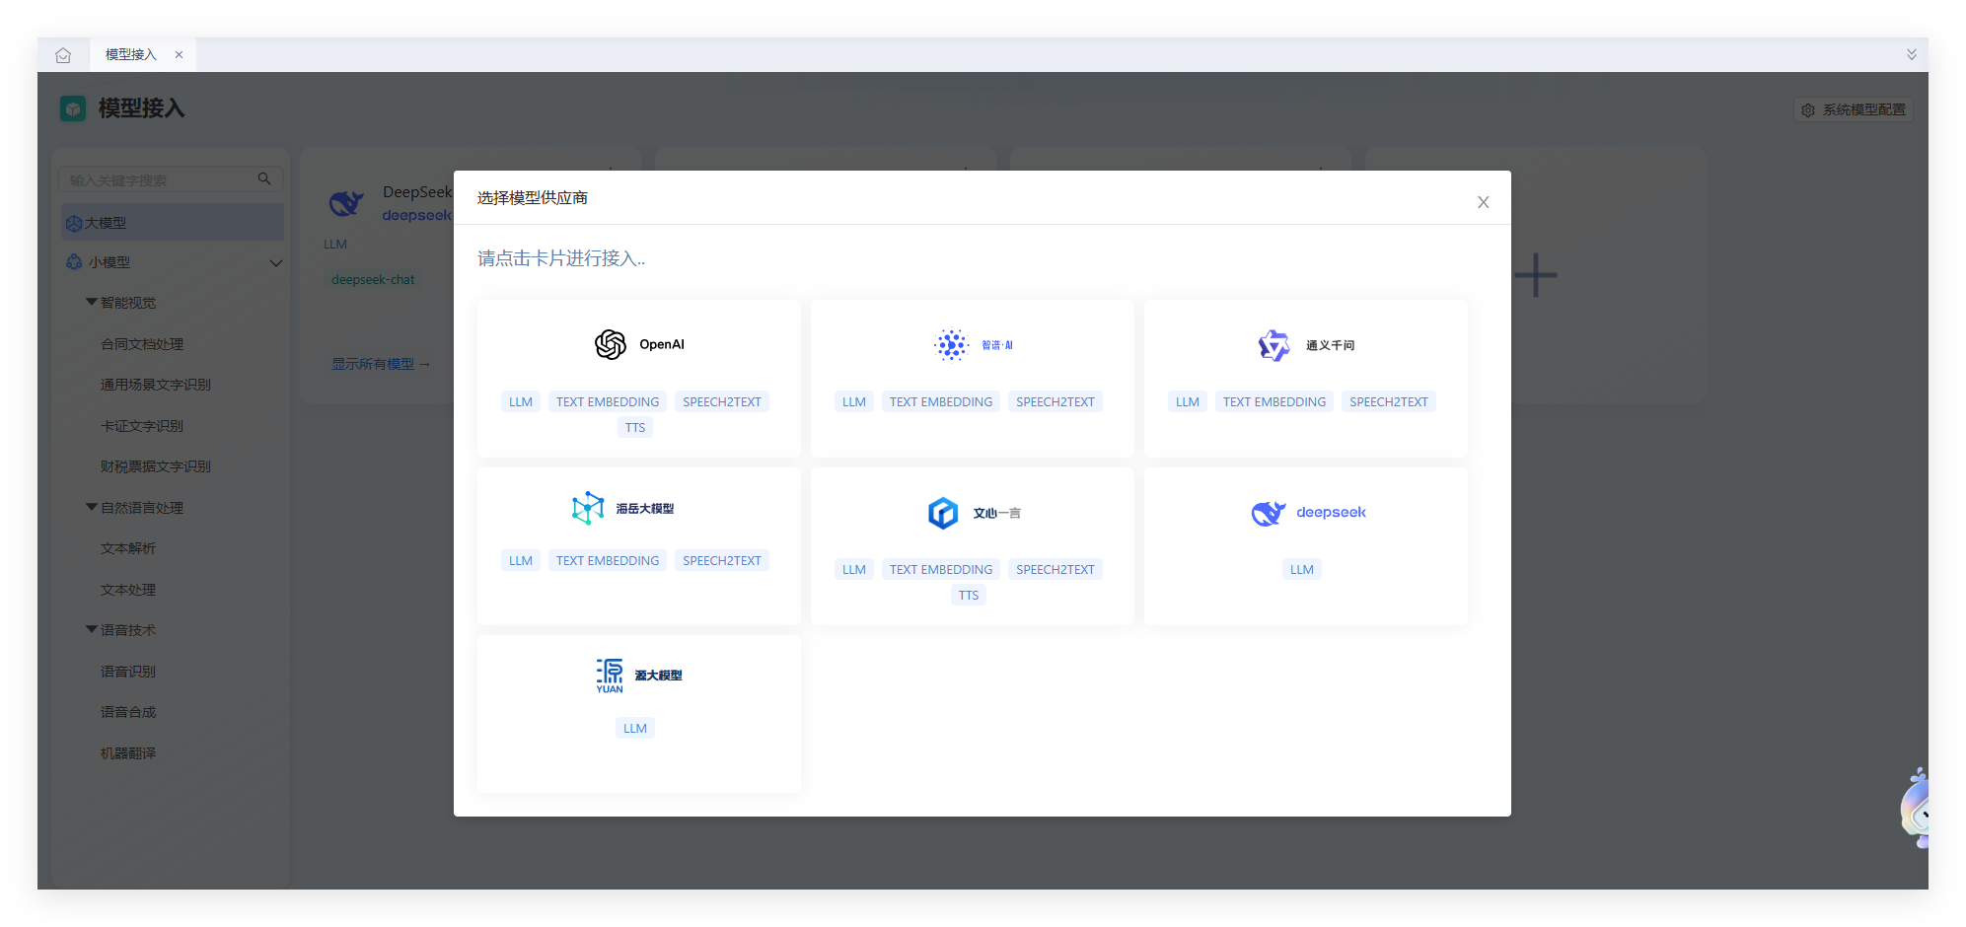Click the 显示所有模型 link
The width and height of the screenshot is (1966, 927).
pyautogui.click(x=381, y=364)
